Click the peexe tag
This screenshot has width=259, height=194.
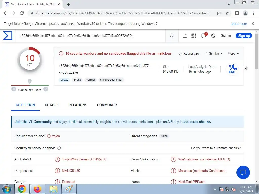(x=64, y=80)
